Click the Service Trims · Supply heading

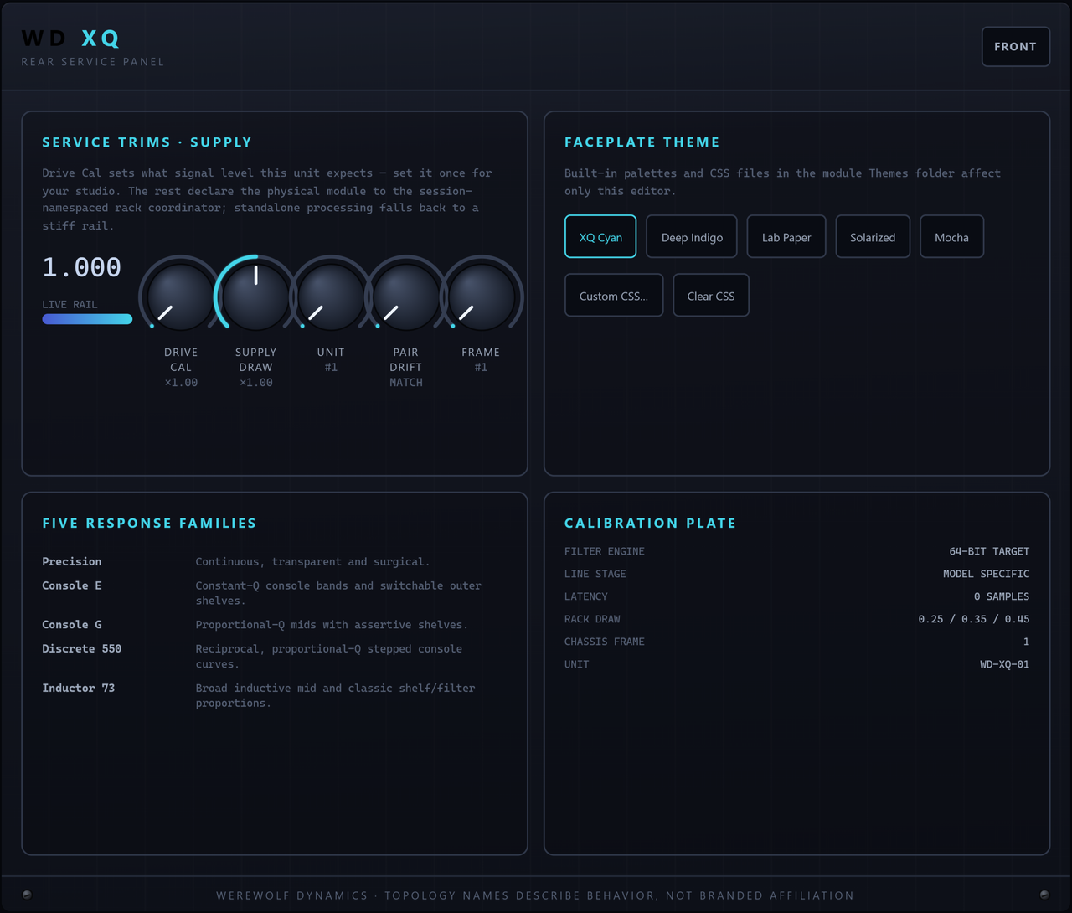point(147,142)
